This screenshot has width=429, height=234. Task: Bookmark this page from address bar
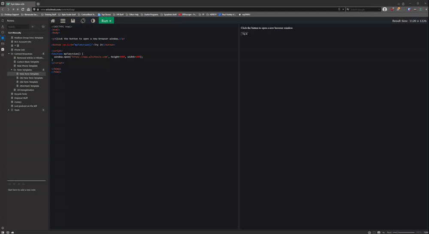(339, 9)
